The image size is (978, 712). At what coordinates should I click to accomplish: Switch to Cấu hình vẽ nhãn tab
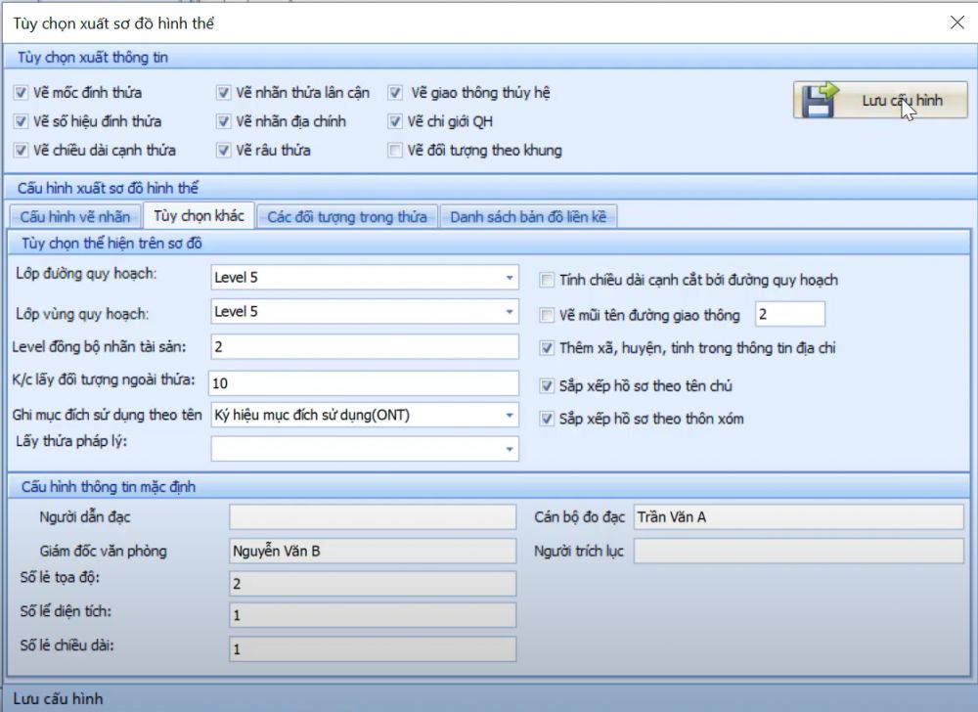74,217
